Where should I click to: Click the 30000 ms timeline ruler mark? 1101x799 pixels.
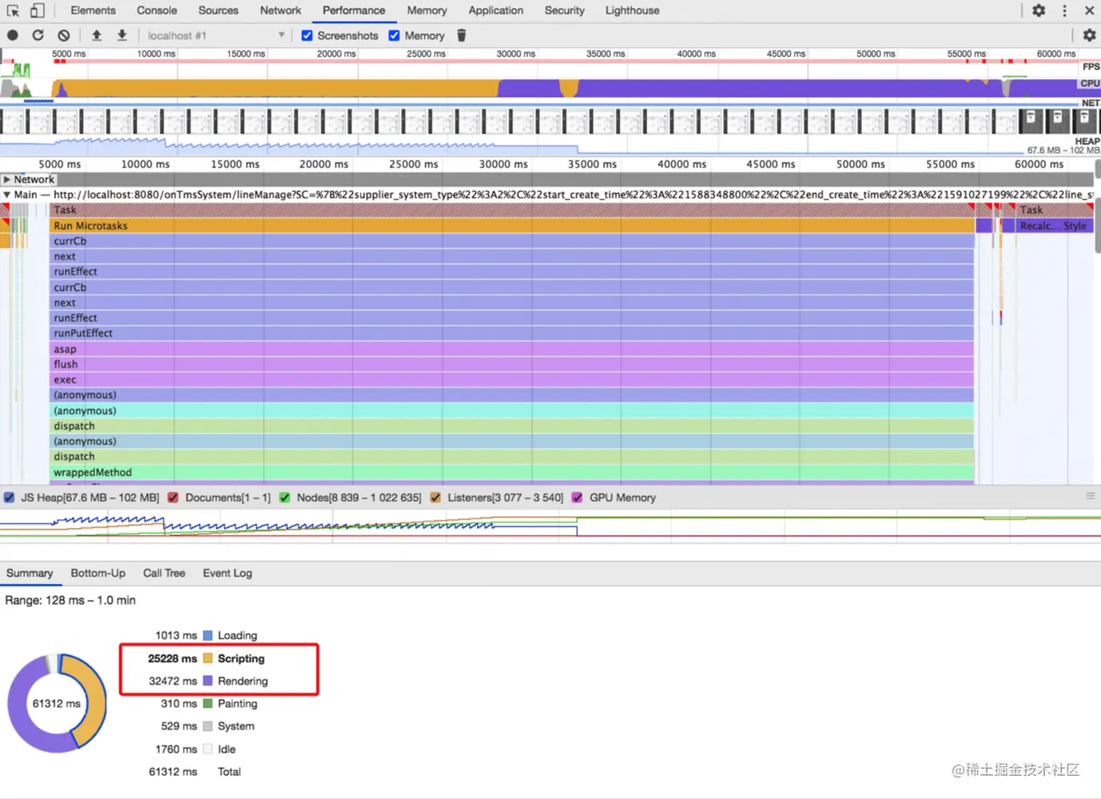(503, 164)
